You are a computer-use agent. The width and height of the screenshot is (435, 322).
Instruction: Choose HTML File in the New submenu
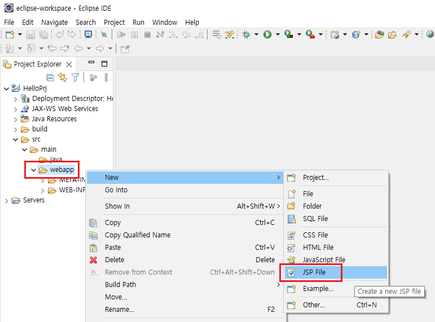(318, 247)
